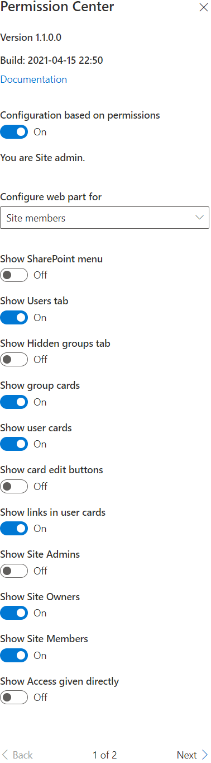Image resolution: width=211 pixels, height=763 pixels.
Task: Click the Back button
Action: (x=17, y=755)
